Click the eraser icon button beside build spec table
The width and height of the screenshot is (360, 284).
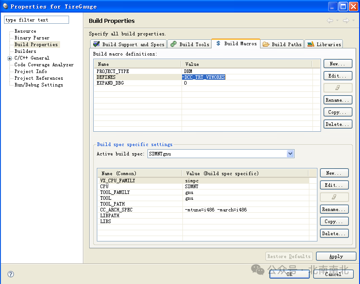334,197
